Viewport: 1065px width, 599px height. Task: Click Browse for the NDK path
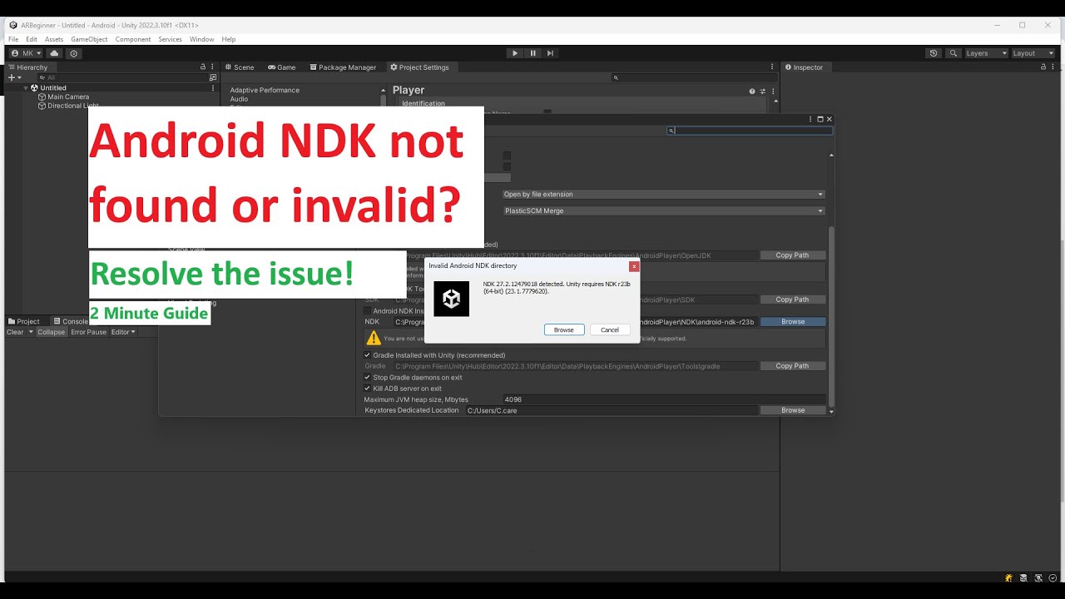coord(793,322)
